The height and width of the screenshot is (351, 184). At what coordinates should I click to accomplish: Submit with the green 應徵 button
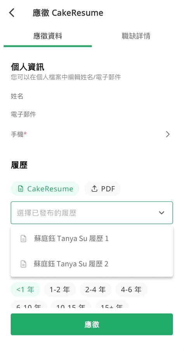click(92, 324)
